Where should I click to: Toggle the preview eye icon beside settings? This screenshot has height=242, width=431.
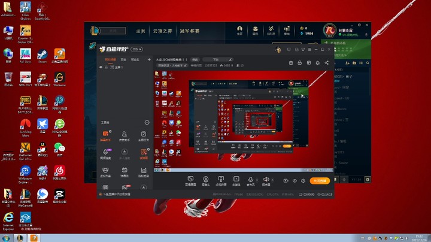coord(295,181)
